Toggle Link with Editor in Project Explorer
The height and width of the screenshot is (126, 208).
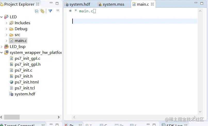click(x=42, y=11)
